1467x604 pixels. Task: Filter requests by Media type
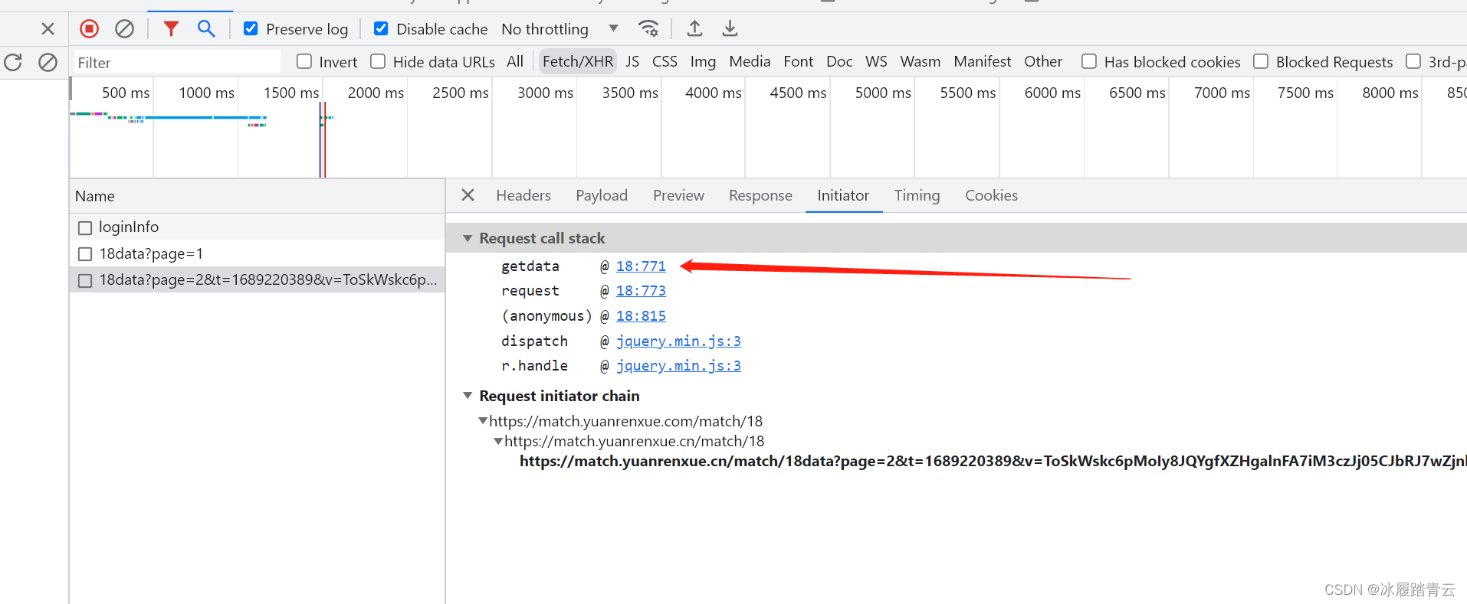(750, 61)
